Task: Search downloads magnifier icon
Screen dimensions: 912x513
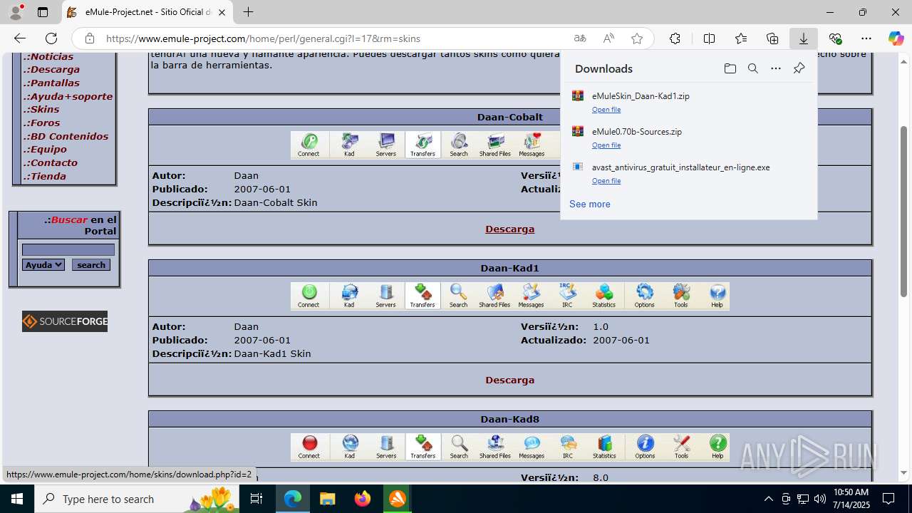Action: coord(753,68)
